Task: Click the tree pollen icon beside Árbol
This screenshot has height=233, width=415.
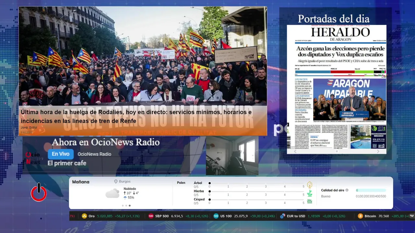Action: 310,185
